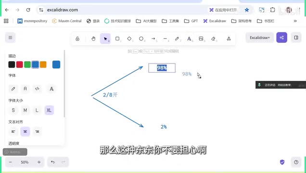Select the Insert image tool
306x173 pixels.
(x=201, y=38)
